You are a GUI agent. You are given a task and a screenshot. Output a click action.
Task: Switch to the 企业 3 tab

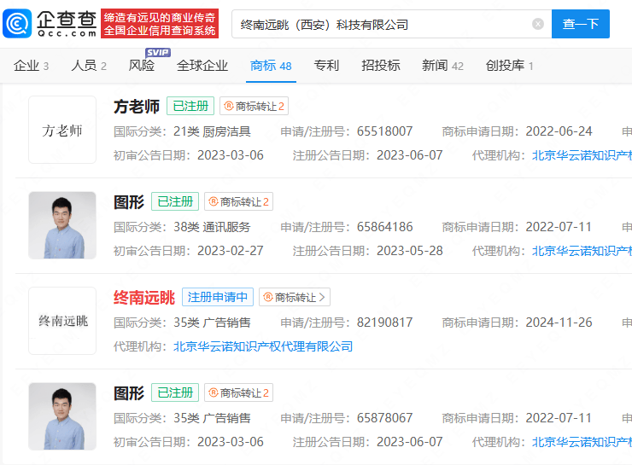point(31,66)
